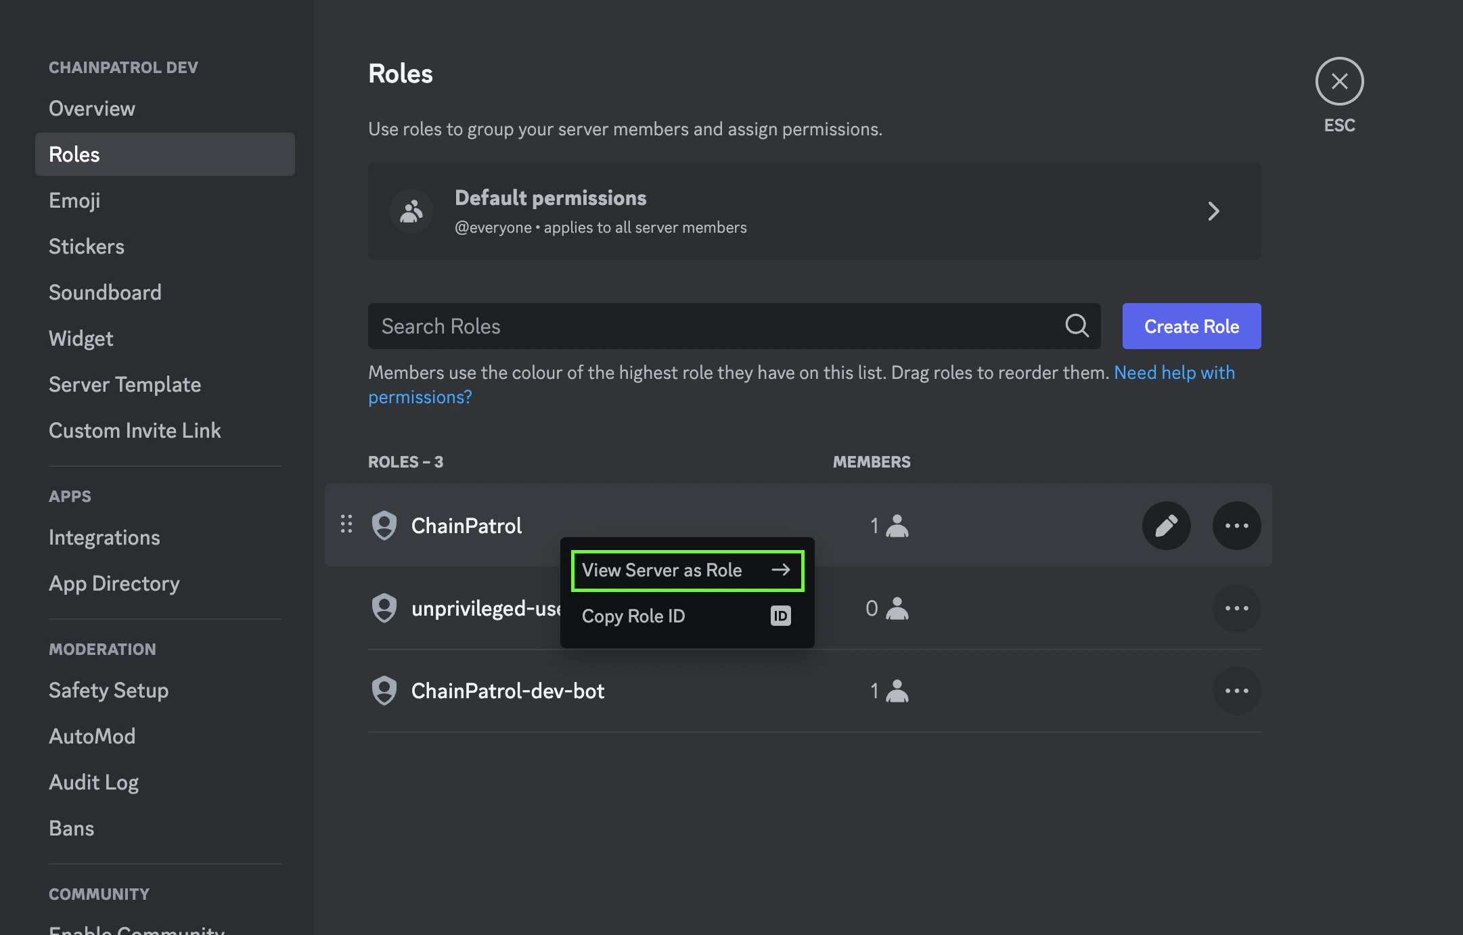The width and height of the screenshot is (1463, 935).
Task: Focus the Search Roles input field
Action: click(734, 326)
